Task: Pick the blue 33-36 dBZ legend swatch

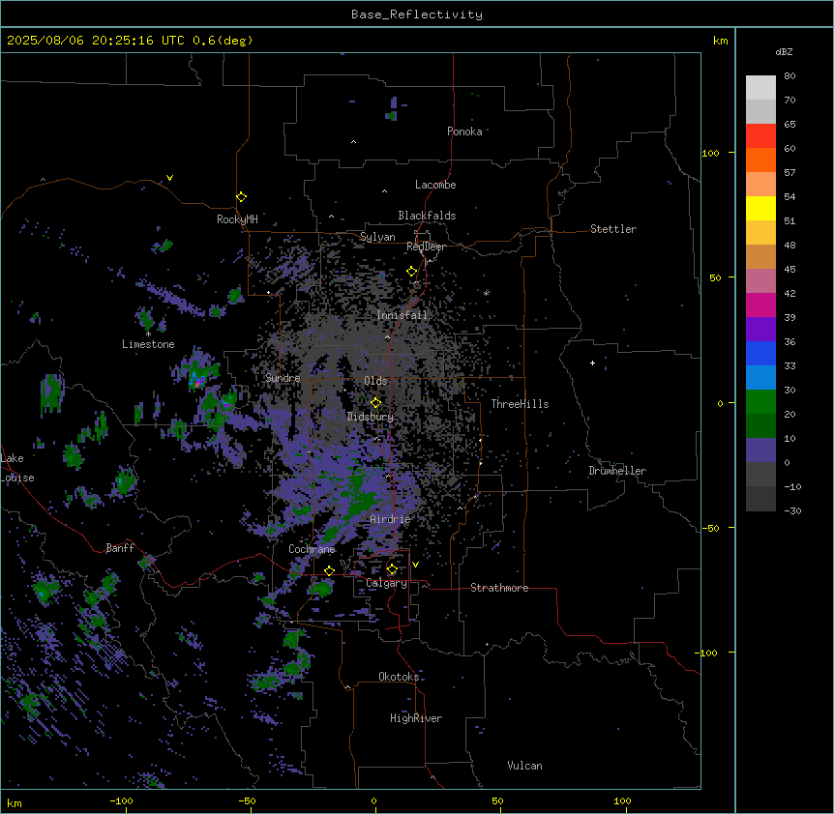Action: [x=760, y=353]
